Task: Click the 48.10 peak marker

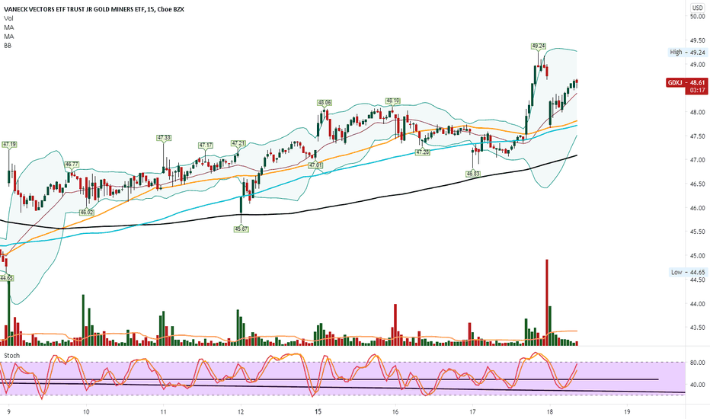Action: tap(392, 101)
